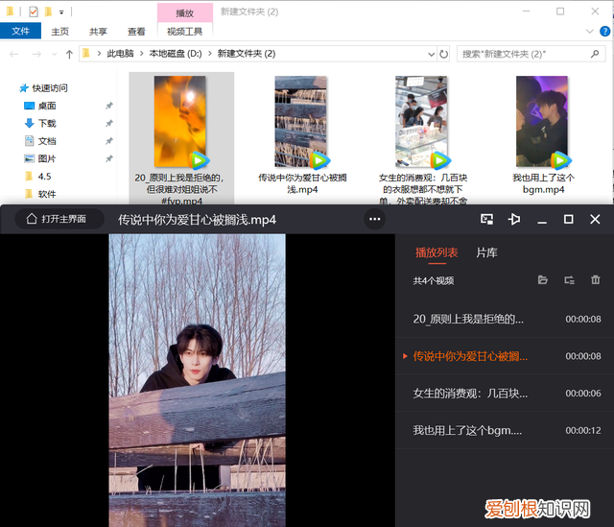This screenshot has height=527, width=614.
Task: Open the player's three-dot more menu
Action: [x=375, y=219]
